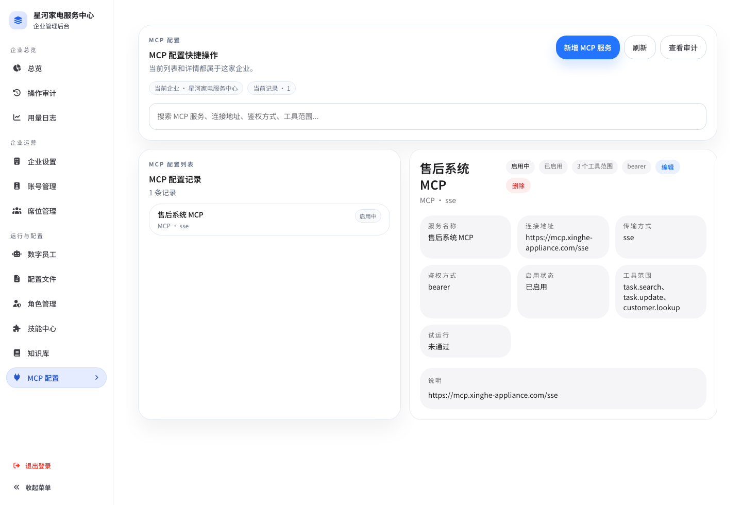Screen dimensions: 742x505
Task: Click 退出登录 text
Action: click(x=38, y=466)
